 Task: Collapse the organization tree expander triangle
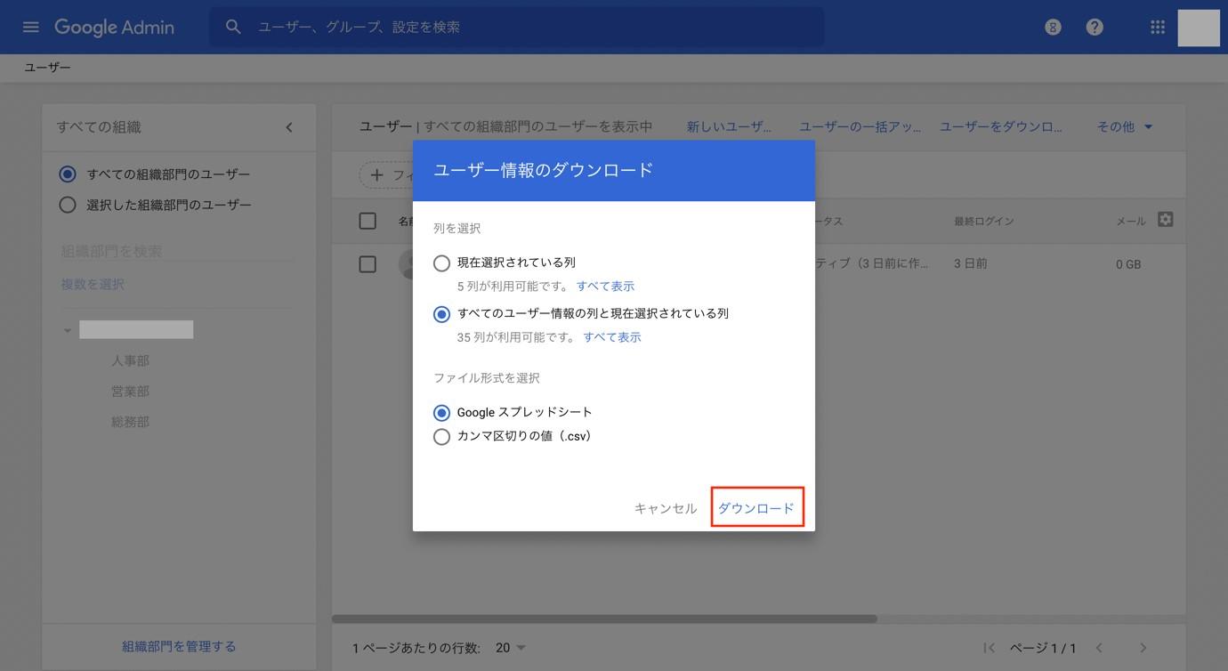point(67,329)
